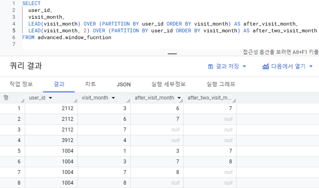Switch to the JSON tab
This screenshot has width=319, height=188.
(x=124, y=84)
